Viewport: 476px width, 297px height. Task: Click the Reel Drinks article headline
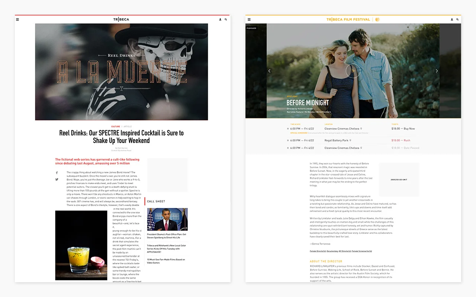[122, 137]
